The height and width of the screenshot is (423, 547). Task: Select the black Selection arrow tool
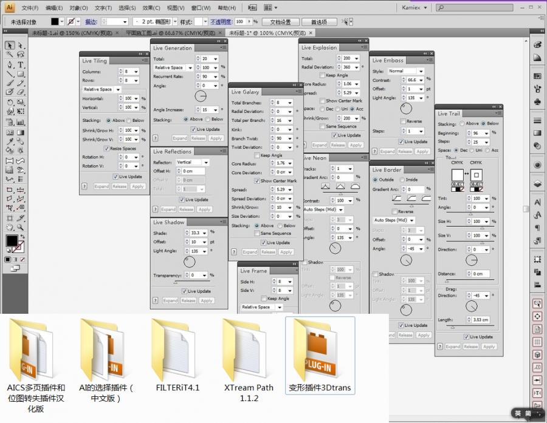(10, 46)
